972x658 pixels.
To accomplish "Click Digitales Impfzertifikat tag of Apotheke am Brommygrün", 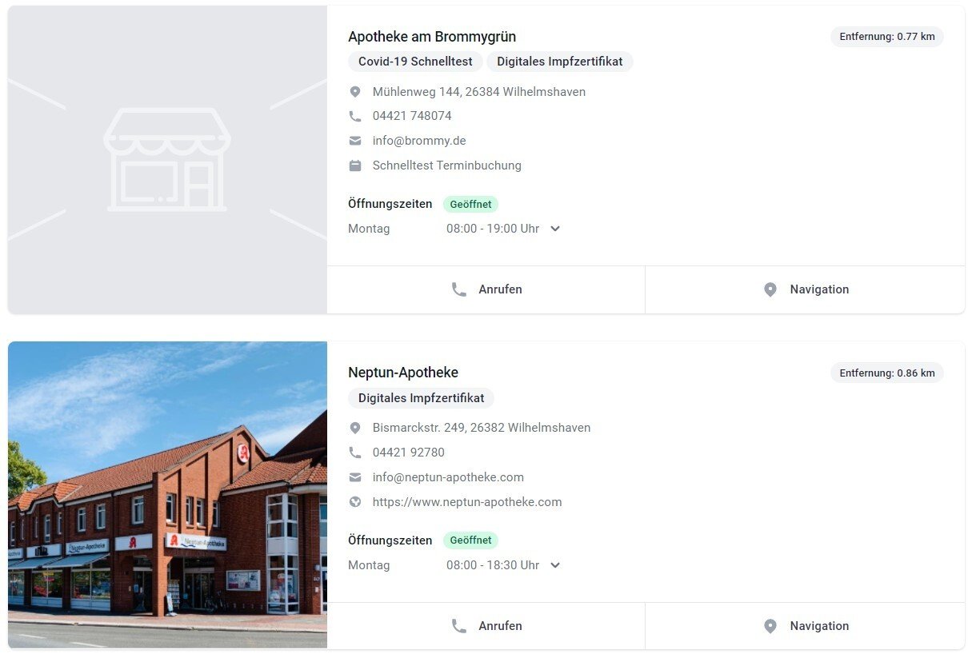I will point(560,62).
